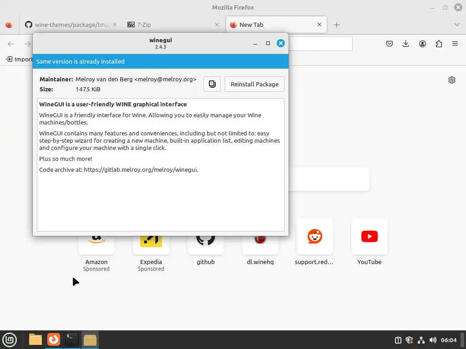Click the gitlab.melroy.org code archive URL
The height and width of the screenshot is (349, 466).
pos(141,170)
